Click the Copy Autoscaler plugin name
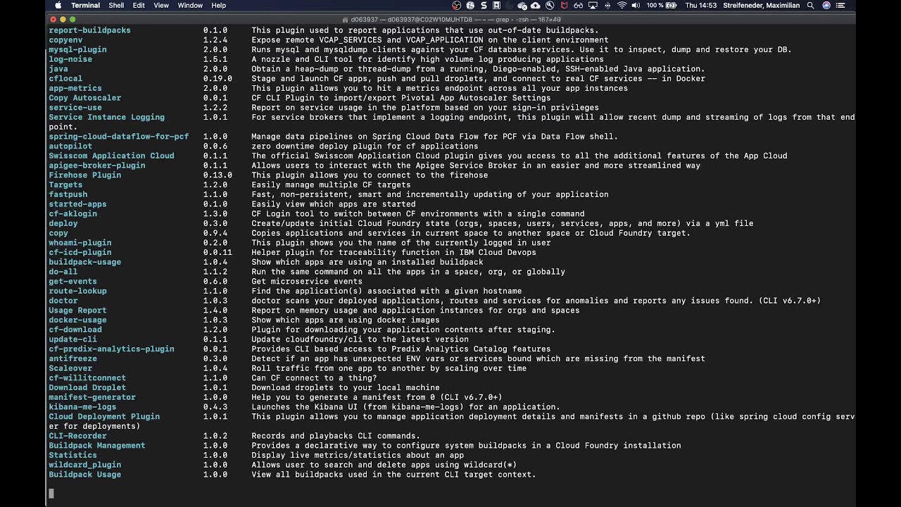This screenshot has width=901, height=507. pyautogui.click(x=84, y=98)
